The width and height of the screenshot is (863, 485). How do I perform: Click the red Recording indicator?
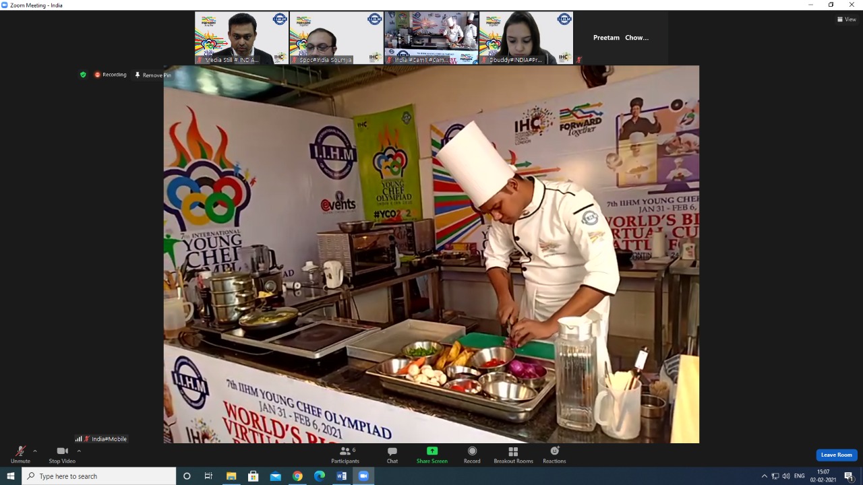pos(111,75)
